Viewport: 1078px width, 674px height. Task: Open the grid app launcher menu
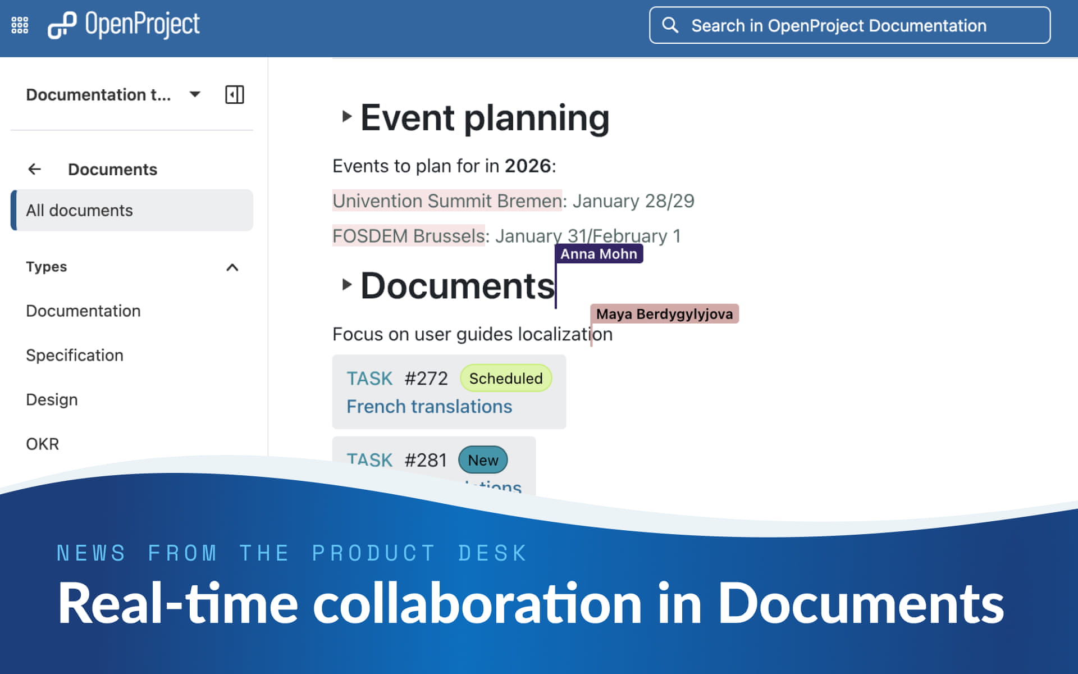(19, 25)
